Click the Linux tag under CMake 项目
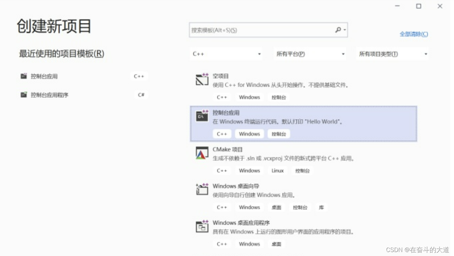Screen dimensions: 454x256 278,171
